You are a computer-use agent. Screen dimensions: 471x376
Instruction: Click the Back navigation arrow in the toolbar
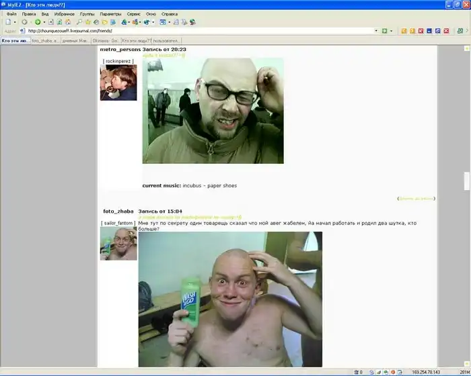tap(24, 22)
